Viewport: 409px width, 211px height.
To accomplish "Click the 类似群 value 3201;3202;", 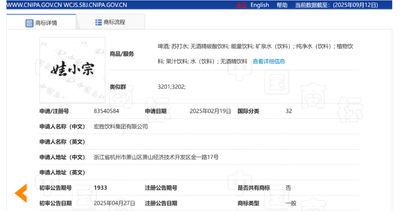I will 172,87.
